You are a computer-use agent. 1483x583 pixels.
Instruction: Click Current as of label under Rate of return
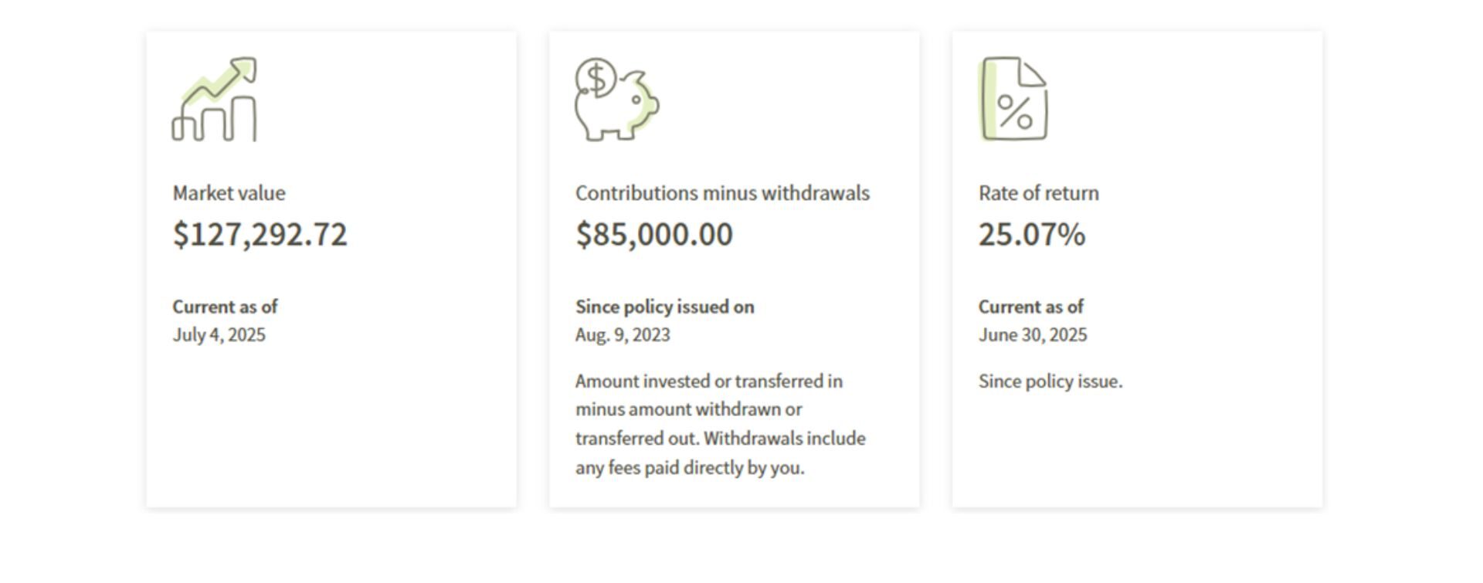tap(1031, 307)
